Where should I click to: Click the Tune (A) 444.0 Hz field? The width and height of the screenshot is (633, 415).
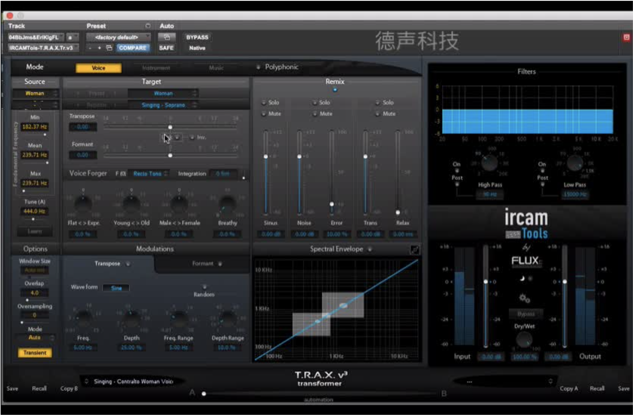(34, 211)
